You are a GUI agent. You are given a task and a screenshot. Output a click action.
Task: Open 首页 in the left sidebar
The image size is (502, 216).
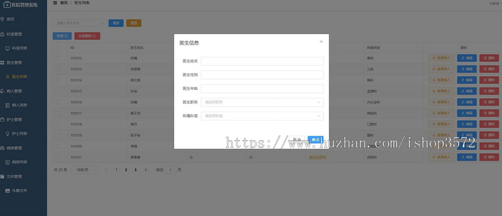tap(11, 19)
